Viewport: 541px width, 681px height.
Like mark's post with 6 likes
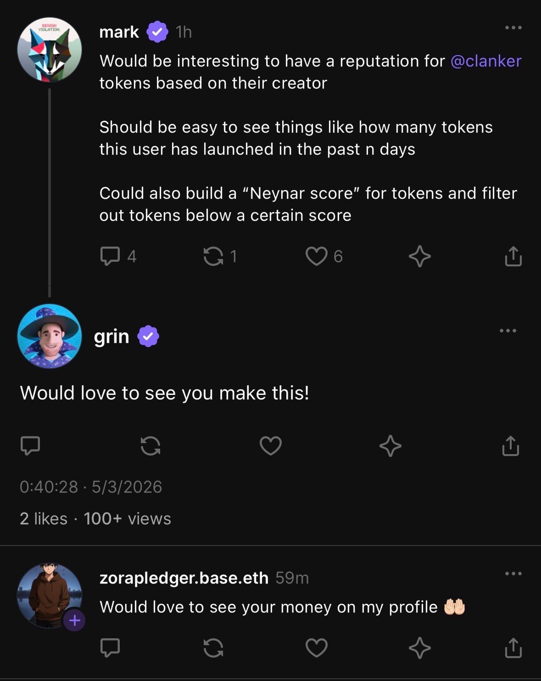coord(316,256)
